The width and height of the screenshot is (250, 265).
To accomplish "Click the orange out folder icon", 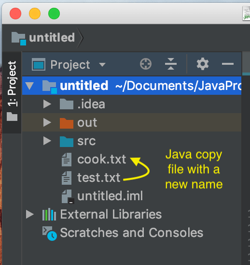I will (x=67, y=123).
